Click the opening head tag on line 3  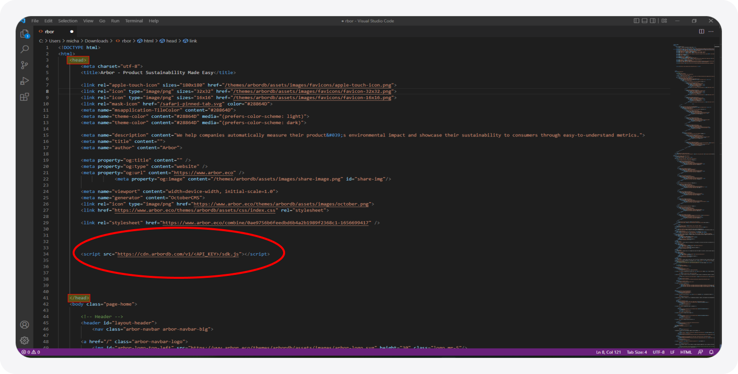(78, 60)
